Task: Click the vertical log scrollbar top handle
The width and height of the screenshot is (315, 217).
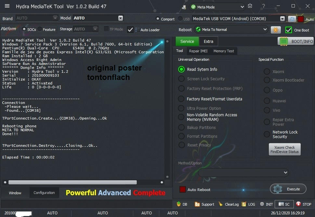Action: coord(167,41)
